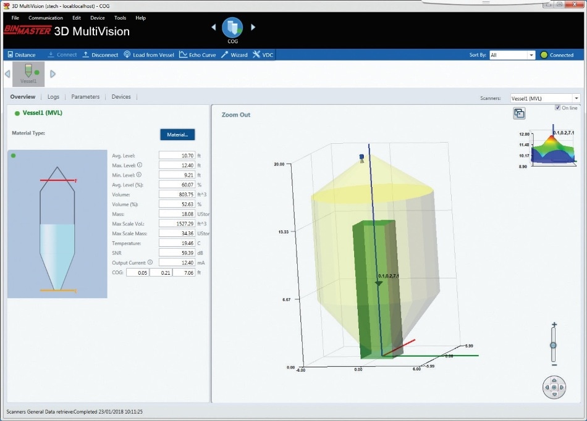Click the Volume value field 803.75

[x=177, y=194]
